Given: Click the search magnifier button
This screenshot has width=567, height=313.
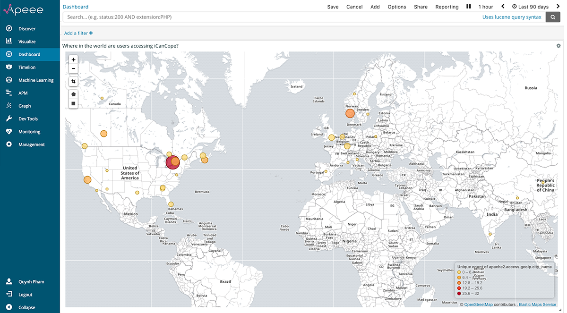Looking at the screenshot, I should pos(552,17).
